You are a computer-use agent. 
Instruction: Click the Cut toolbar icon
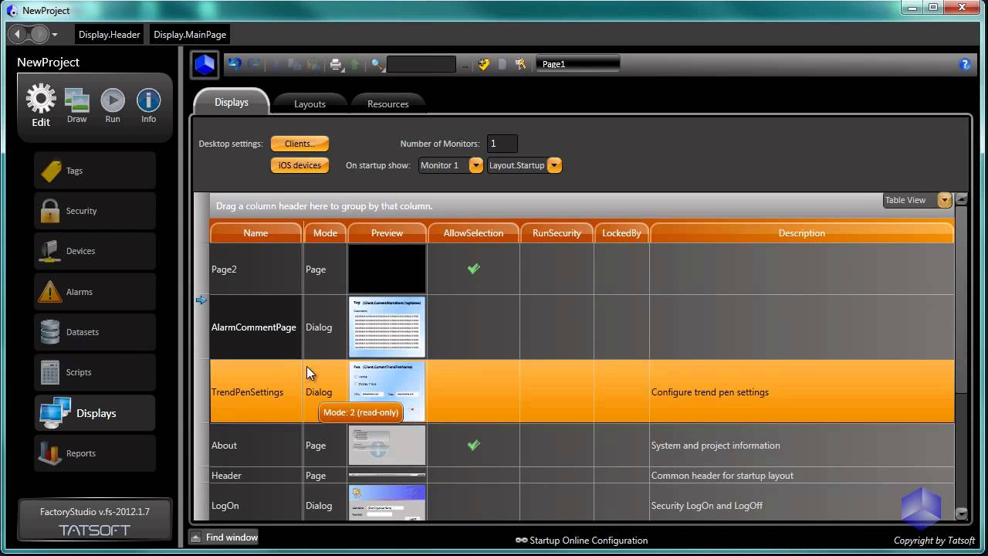[277, 64]
